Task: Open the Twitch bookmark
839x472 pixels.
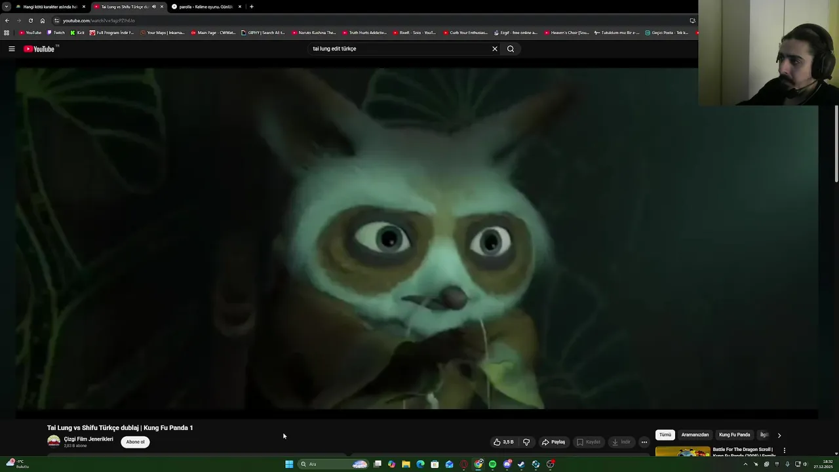Action: tap(56, 32)
